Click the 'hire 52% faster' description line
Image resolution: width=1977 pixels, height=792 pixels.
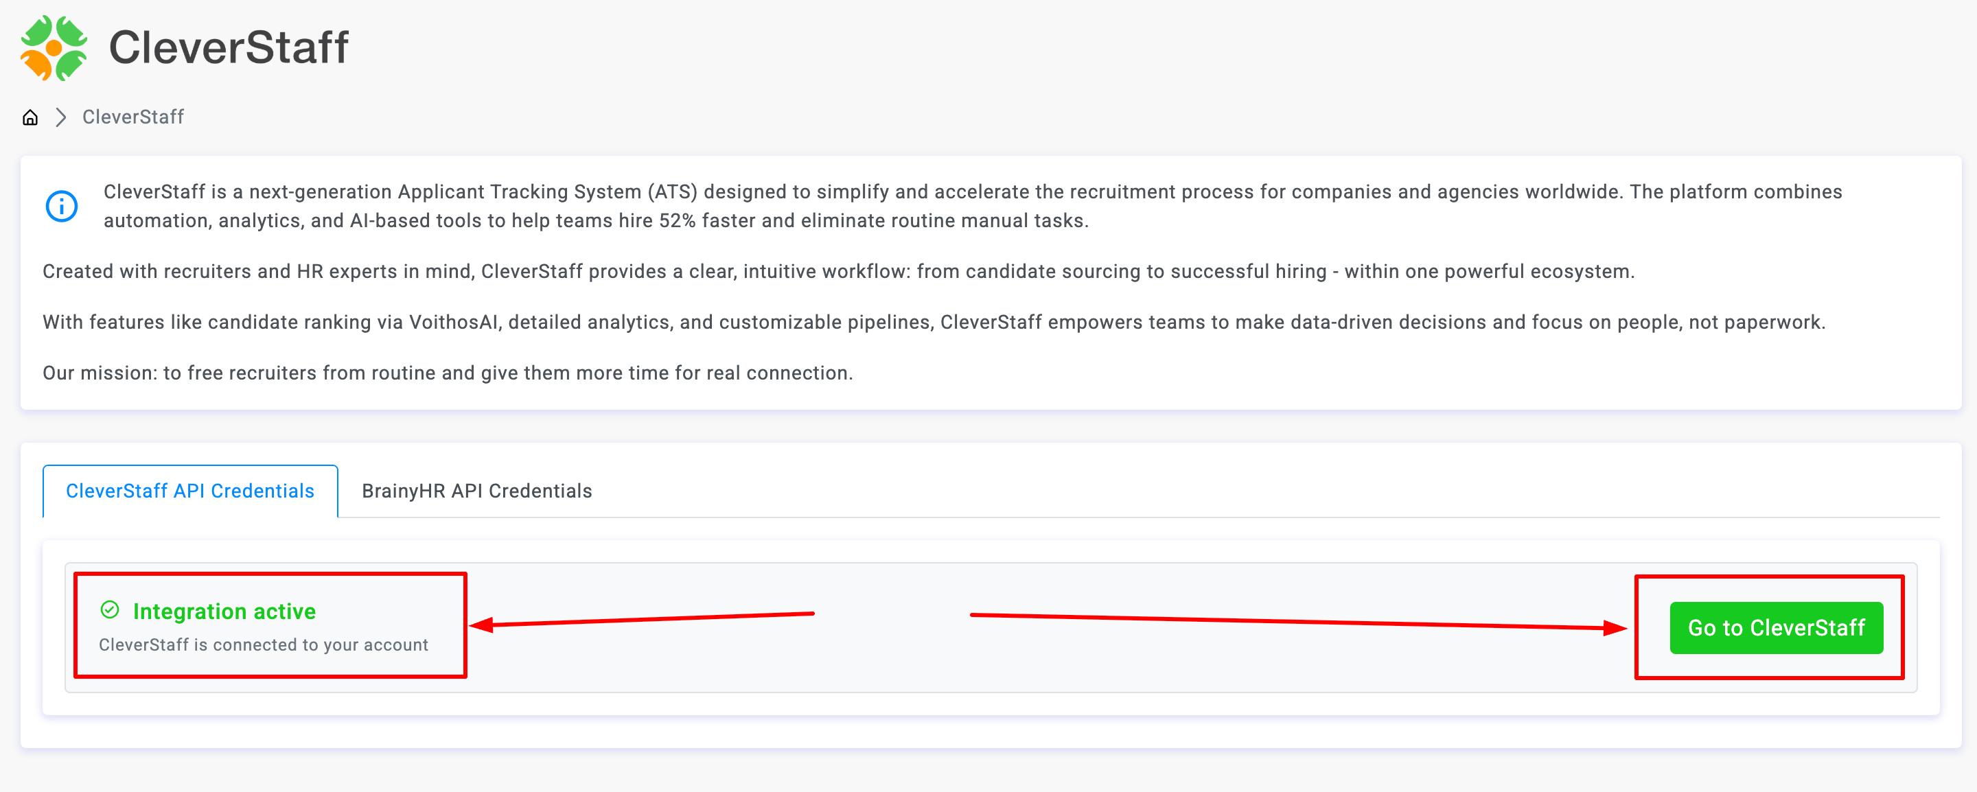(x=596, y=221)
